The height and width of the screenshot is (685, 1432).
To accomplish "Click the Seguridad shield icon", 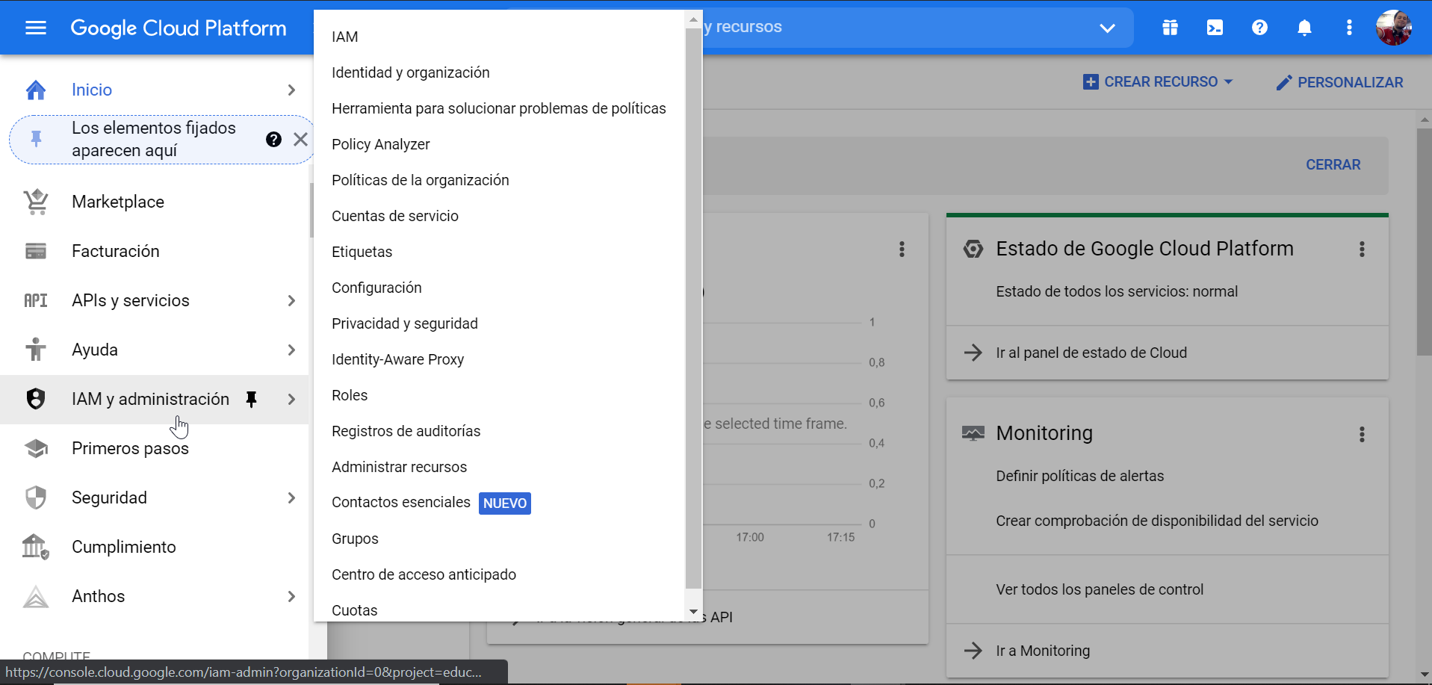I will (36, 498).
